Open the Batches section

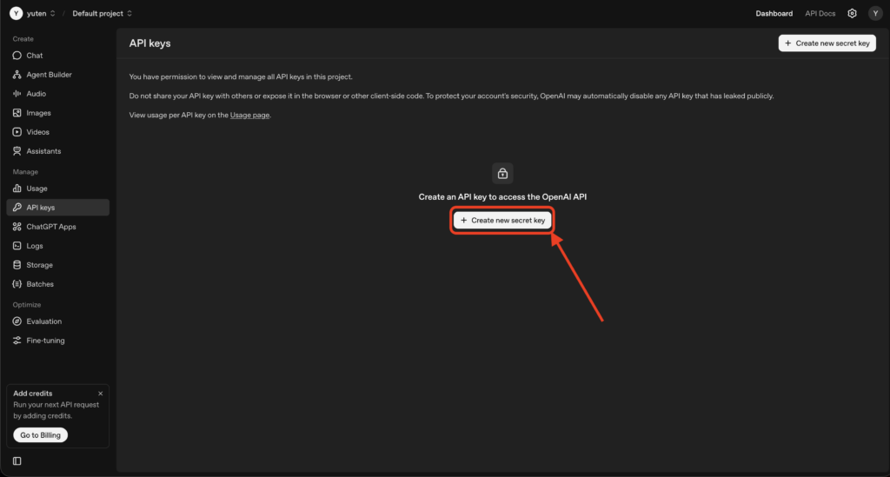pyautogui.click(x=40, y=284)
